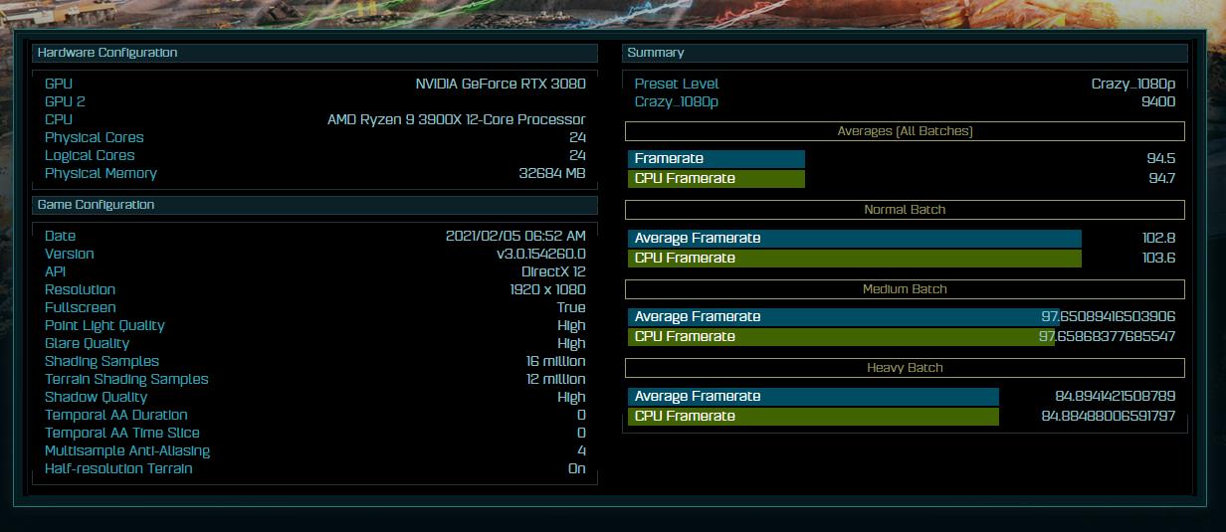
Task: Click the Preset Level label
Action: (677, 85)
